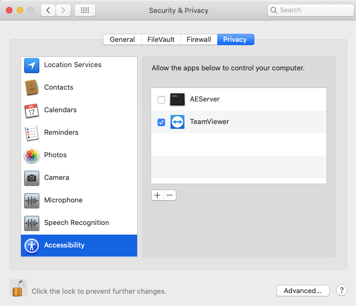Click the Speech Recognition waveform icon
The image size is (356, 306).
[32, 223]
